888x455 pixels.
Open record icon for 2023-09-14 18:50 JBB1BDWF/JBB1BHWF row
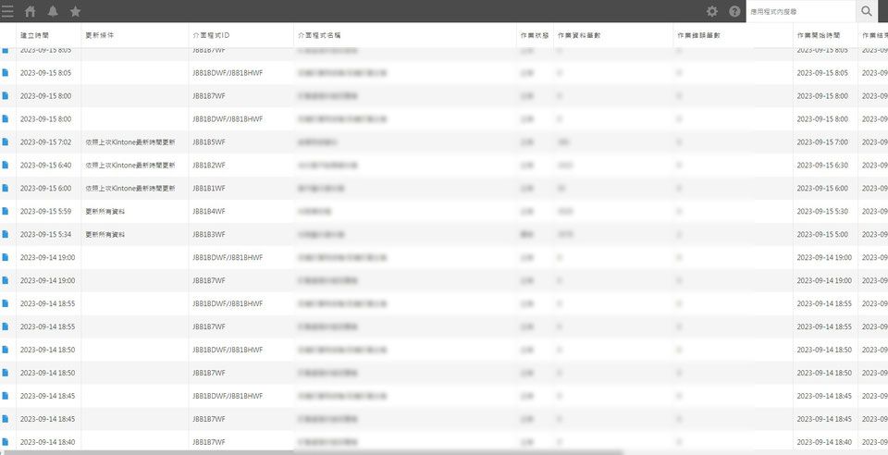(x=6, y=350)
